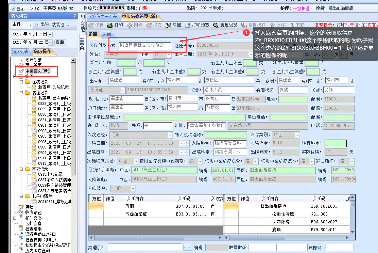The width and height of the screenshot is (378, 253).
Task: Open the 本科 department dropdown
Action: point(30,25)
